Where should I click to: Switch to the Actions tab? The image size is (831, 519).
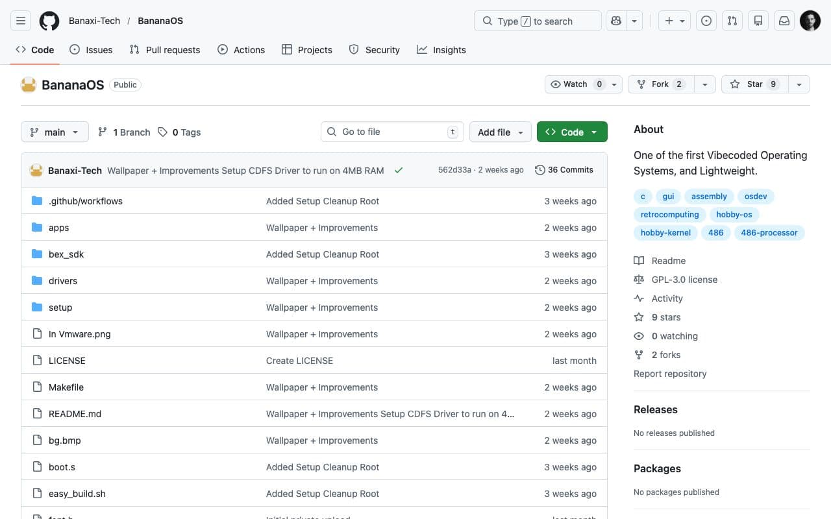pos(241,49)
